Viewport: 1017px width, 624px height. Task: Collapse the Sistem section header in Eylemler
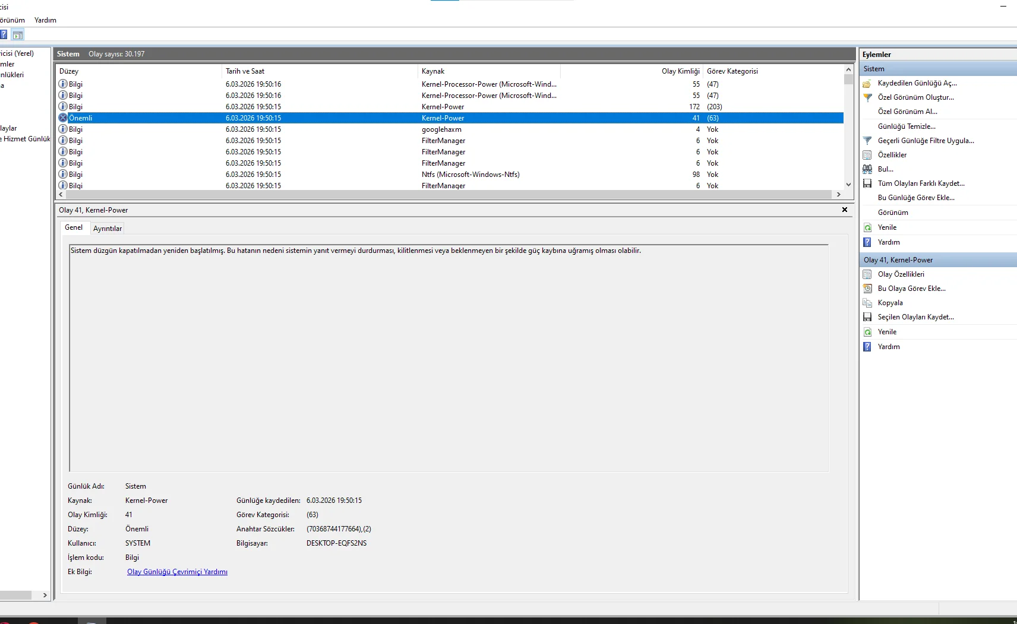point(939,69)
